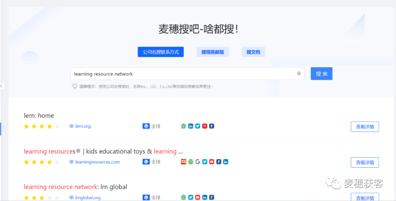Click the eye icon beside learningresources.com
The image size is (396, 201).
click(x=71, y=162)
